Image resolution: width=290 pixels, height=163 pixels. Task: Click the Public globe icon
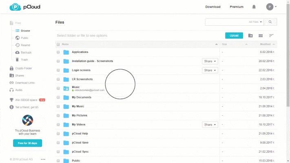[18, 38]
